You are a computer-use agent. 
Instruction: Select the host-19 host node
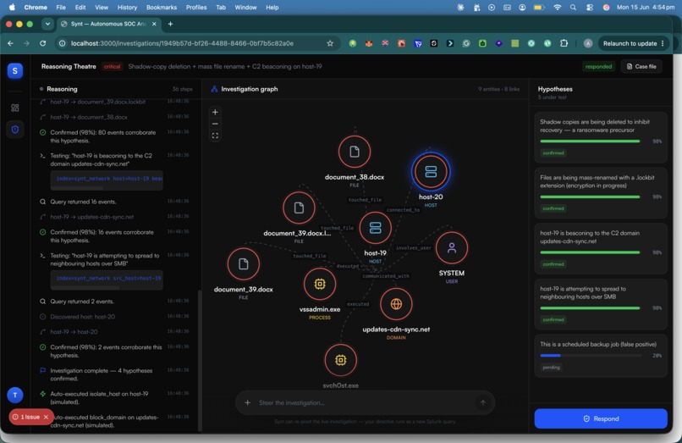[375, 228]
